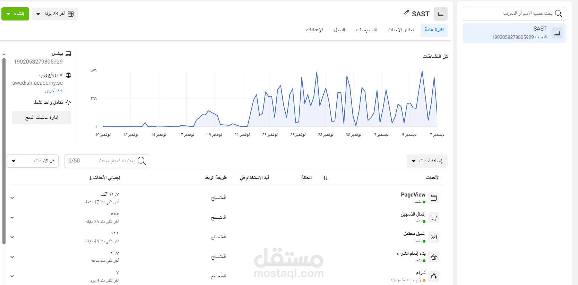The height and width of the screenshot is (285, 578).
Task: Click the pencil edit icon next to SAST title
Action: click(x=406, y=13)
